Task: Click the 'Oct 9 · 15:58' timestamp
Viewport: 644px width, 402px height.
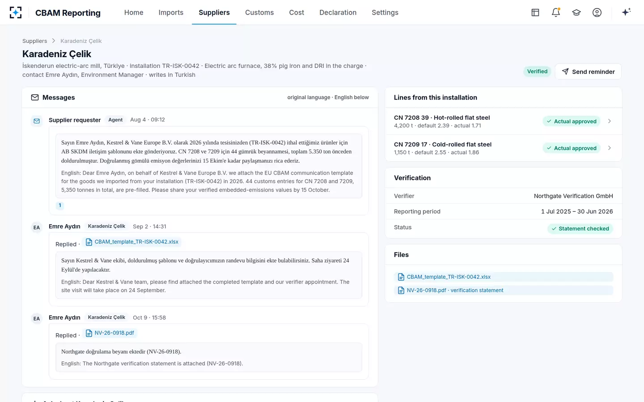Action: coord(149,318)
